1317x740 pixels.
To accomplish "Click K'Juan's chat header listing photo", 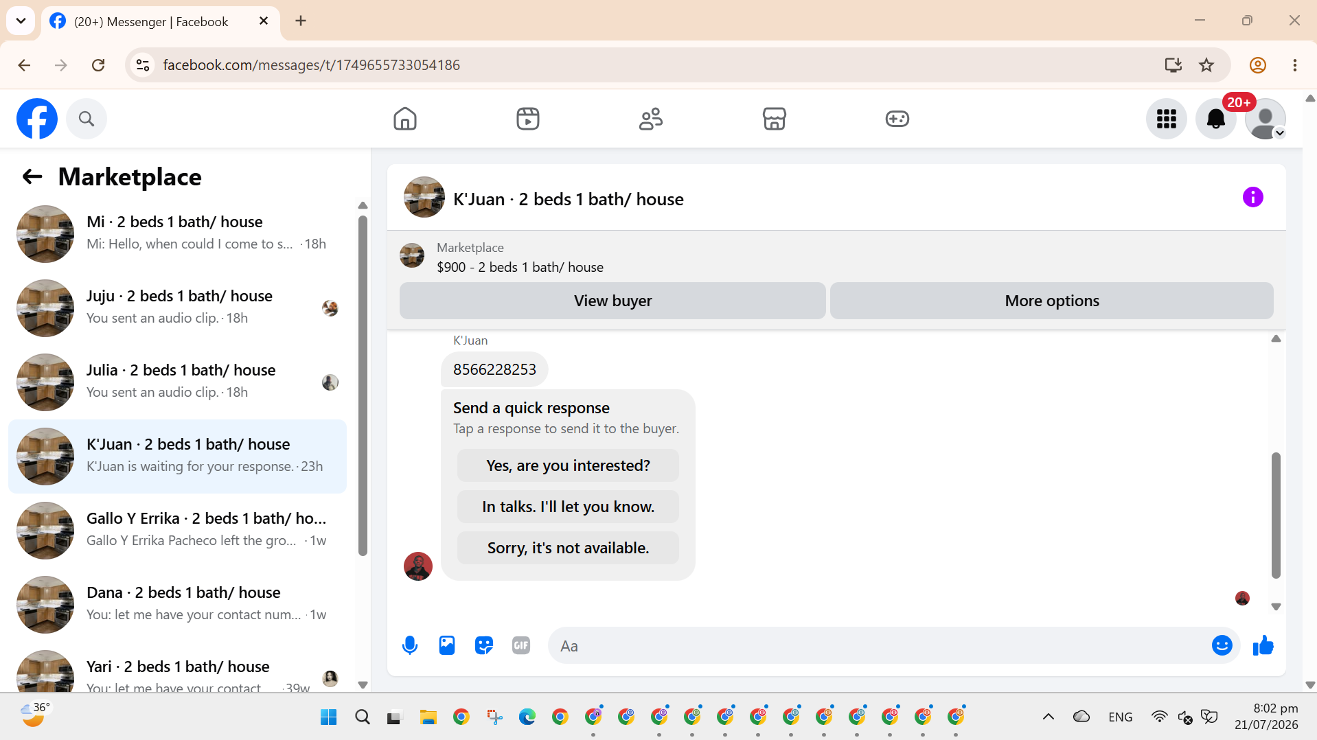I will coord(424,198).
